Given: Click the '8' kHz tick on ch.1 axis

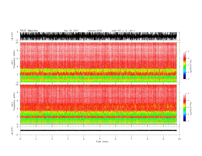Looking at the screenshot, I should tap(18, 50).
